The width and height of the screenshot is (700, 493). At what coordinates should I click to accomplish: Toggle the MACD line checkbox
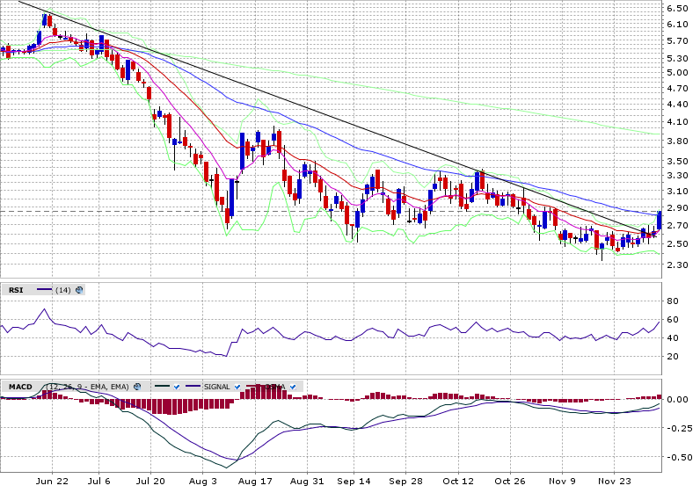177,387
